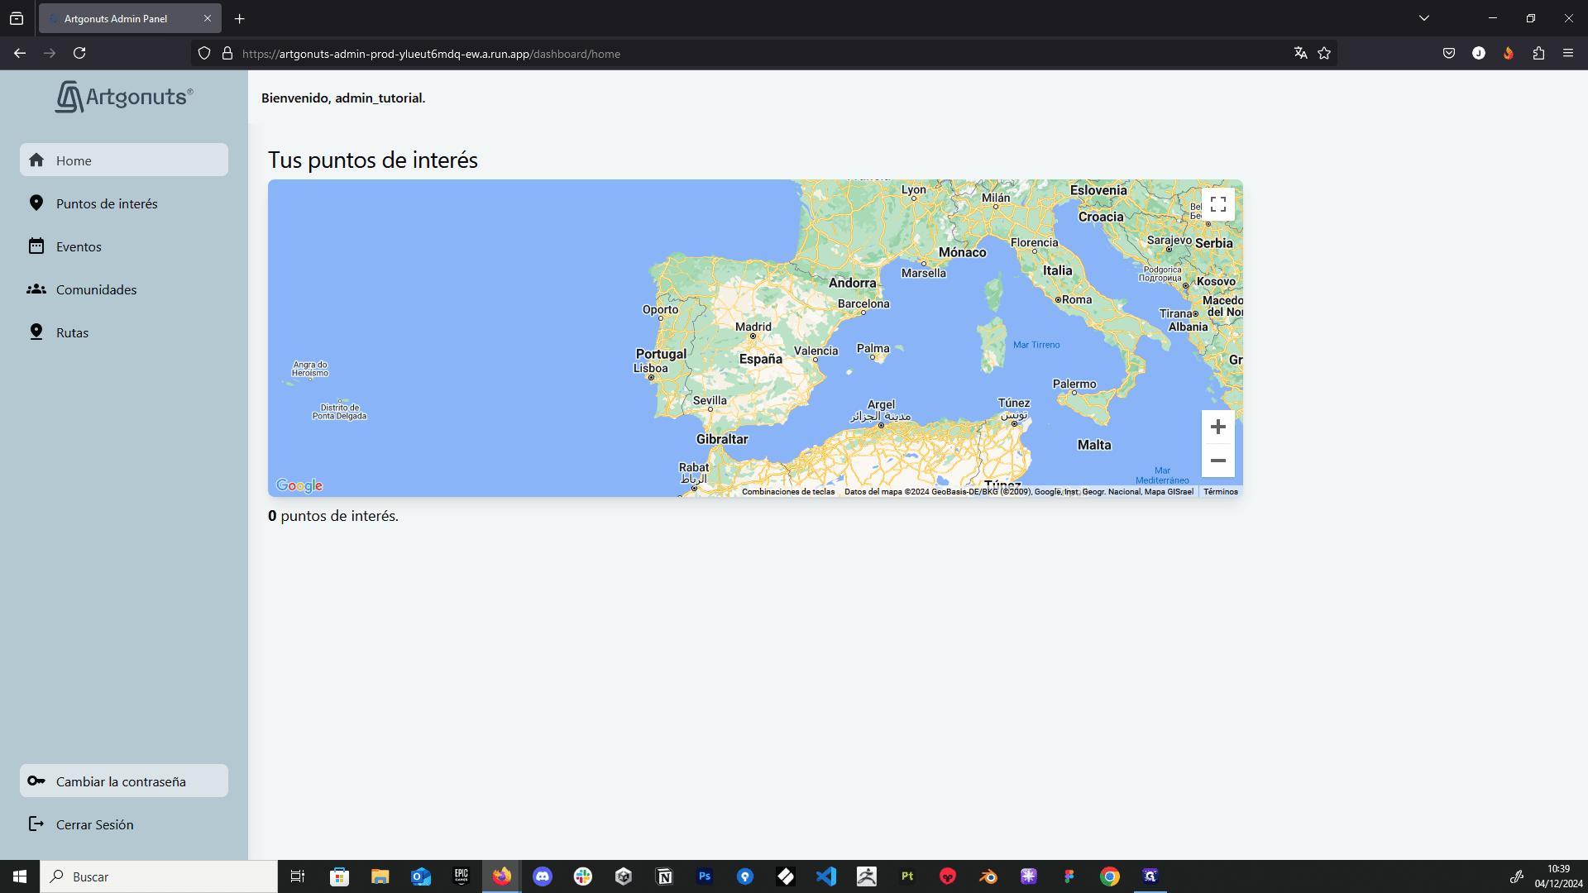The width and height of the screenshot is (1588, 893).
Task: Bookmark this page with star icon
Action: coord(1324,53)
